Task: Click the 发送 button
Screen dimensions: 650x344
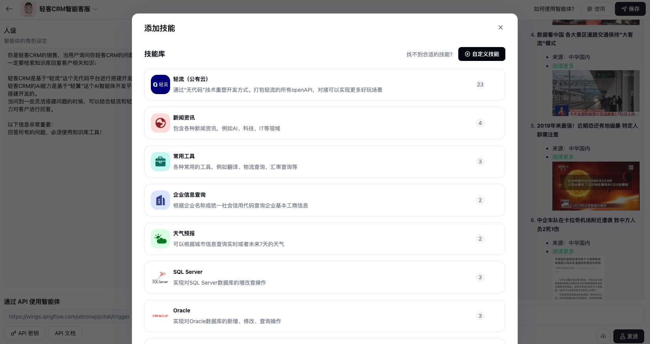Action: click(x=629, y=336)
